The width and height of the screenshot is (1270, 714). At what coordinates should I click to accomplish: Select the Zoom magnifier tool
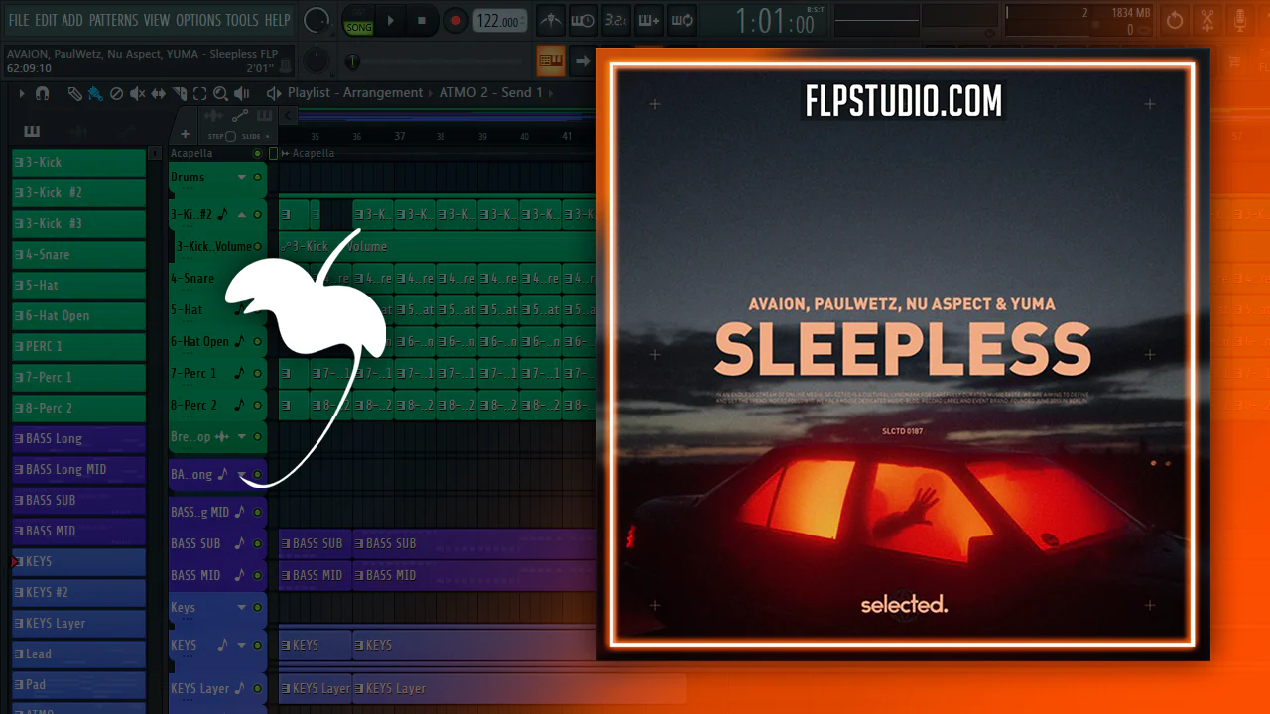point(220,93)
